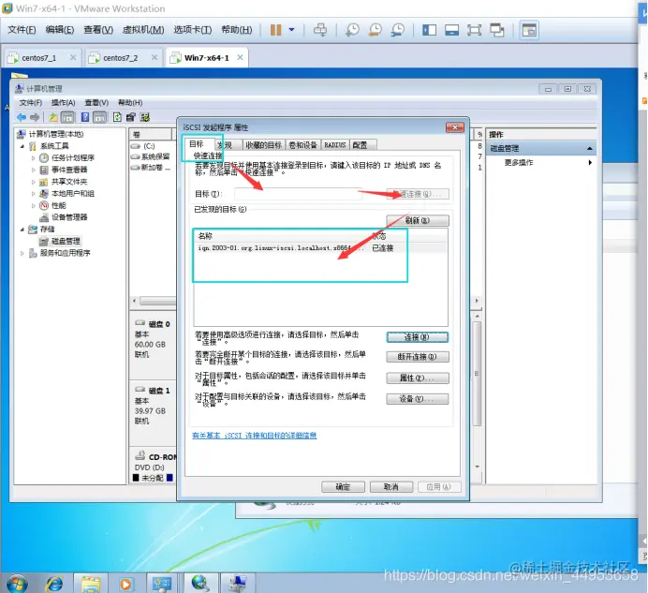Select 磁盘管理 in the tree

point(66,241)
